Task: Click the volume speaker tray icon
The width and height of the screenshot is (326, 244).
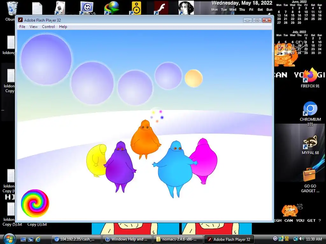Action: pos(302,239)
